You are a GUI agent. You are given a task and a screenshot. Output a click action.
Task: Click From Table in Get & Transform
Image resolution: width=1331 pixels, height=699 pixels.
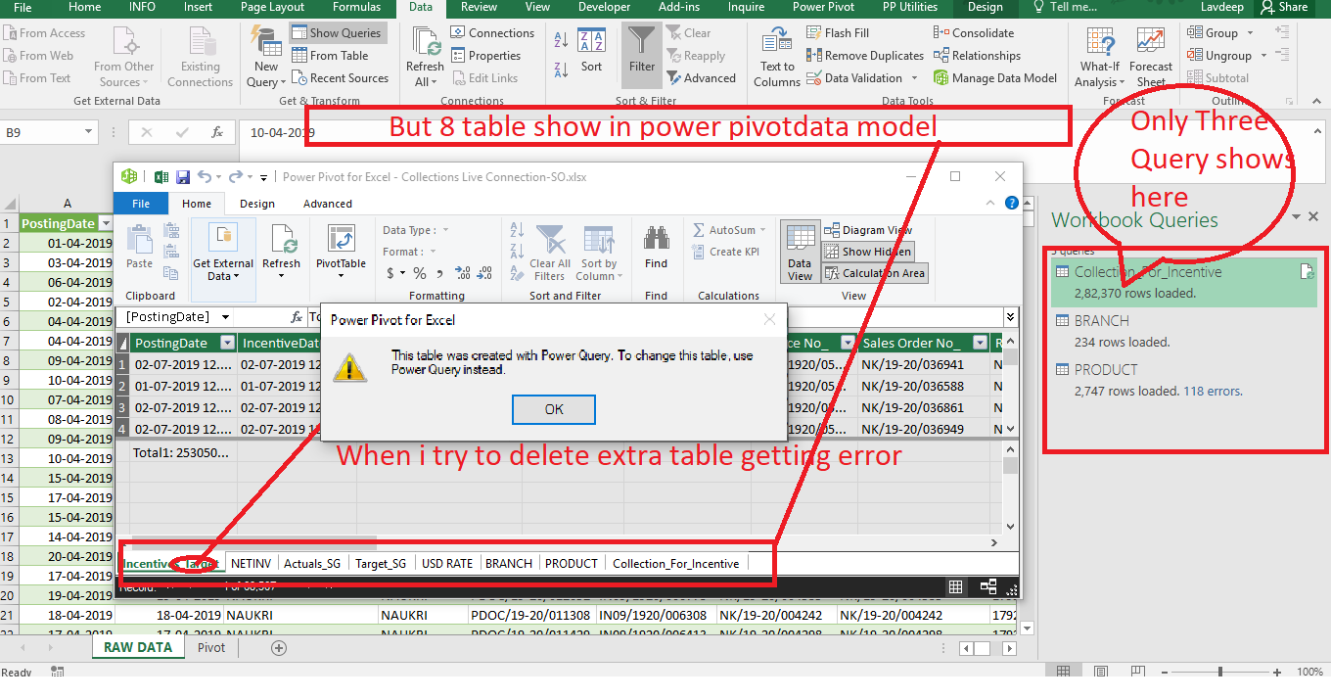330,56
